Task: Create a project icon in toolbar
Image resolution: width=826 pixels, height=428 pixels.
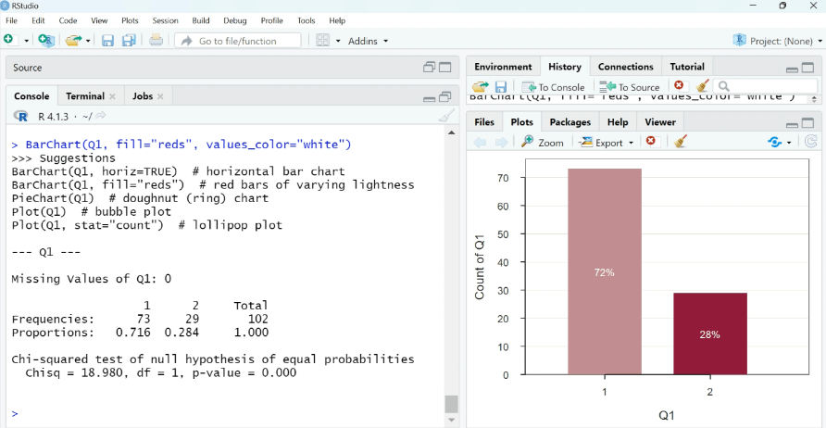Action: point(47,41)
